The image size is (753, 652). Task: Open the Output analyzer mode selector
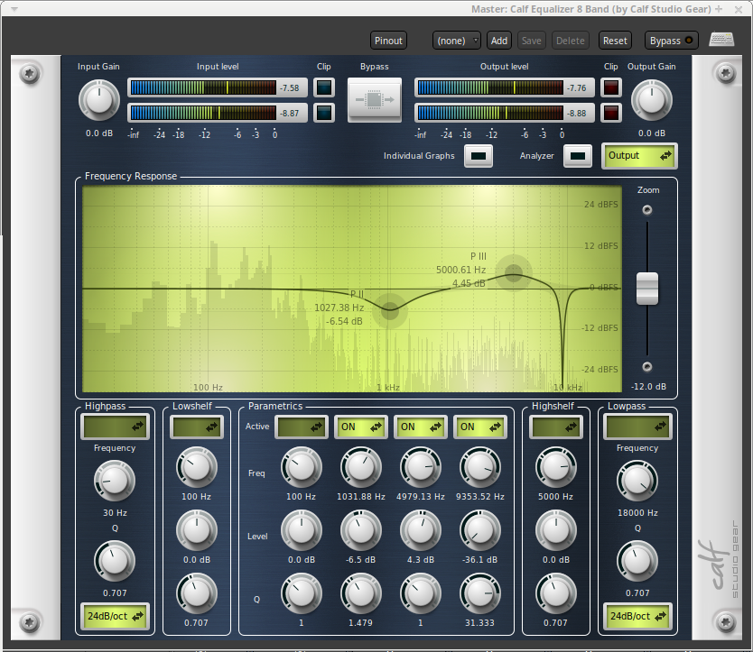pyautogui.click(x=639, y=155)
